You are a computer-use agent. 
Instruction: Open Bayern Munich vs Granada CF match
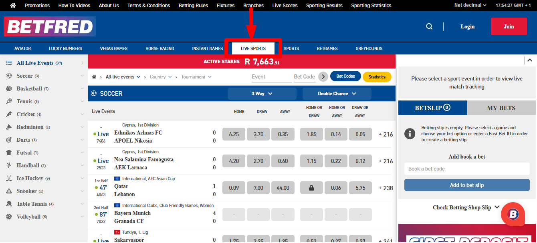[x=133, y=217]
